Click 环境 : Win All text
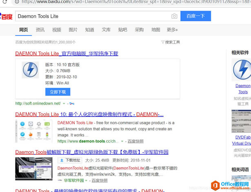The height and width of the screenshot is (192, 251). point(57,83)
